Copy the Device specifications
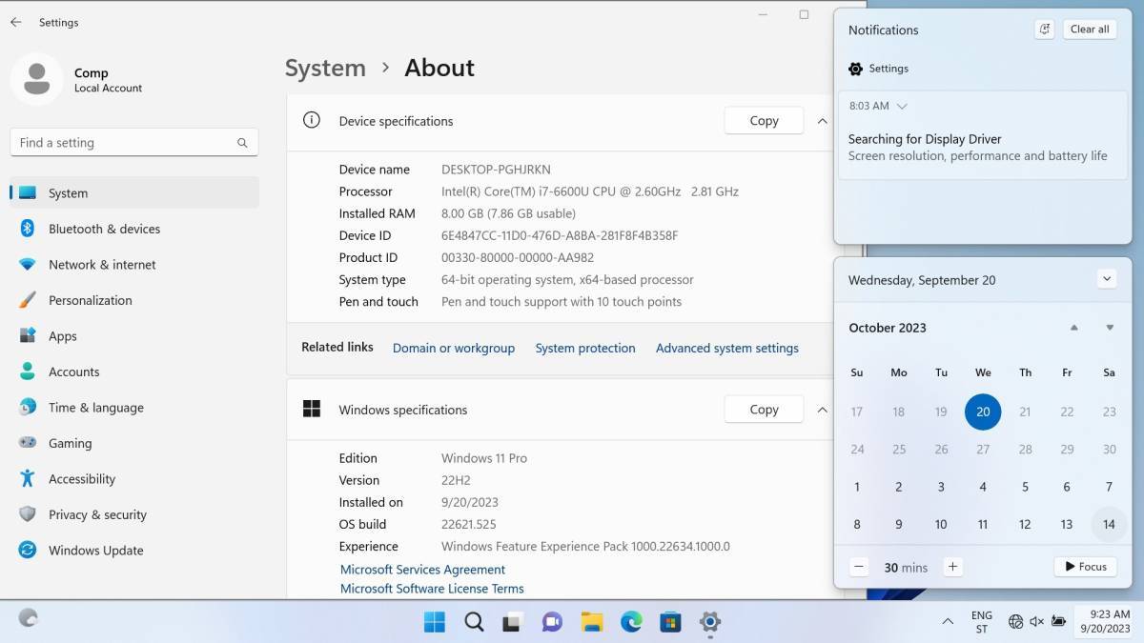This screenshot has width=1144, height=643. (764, 121)
